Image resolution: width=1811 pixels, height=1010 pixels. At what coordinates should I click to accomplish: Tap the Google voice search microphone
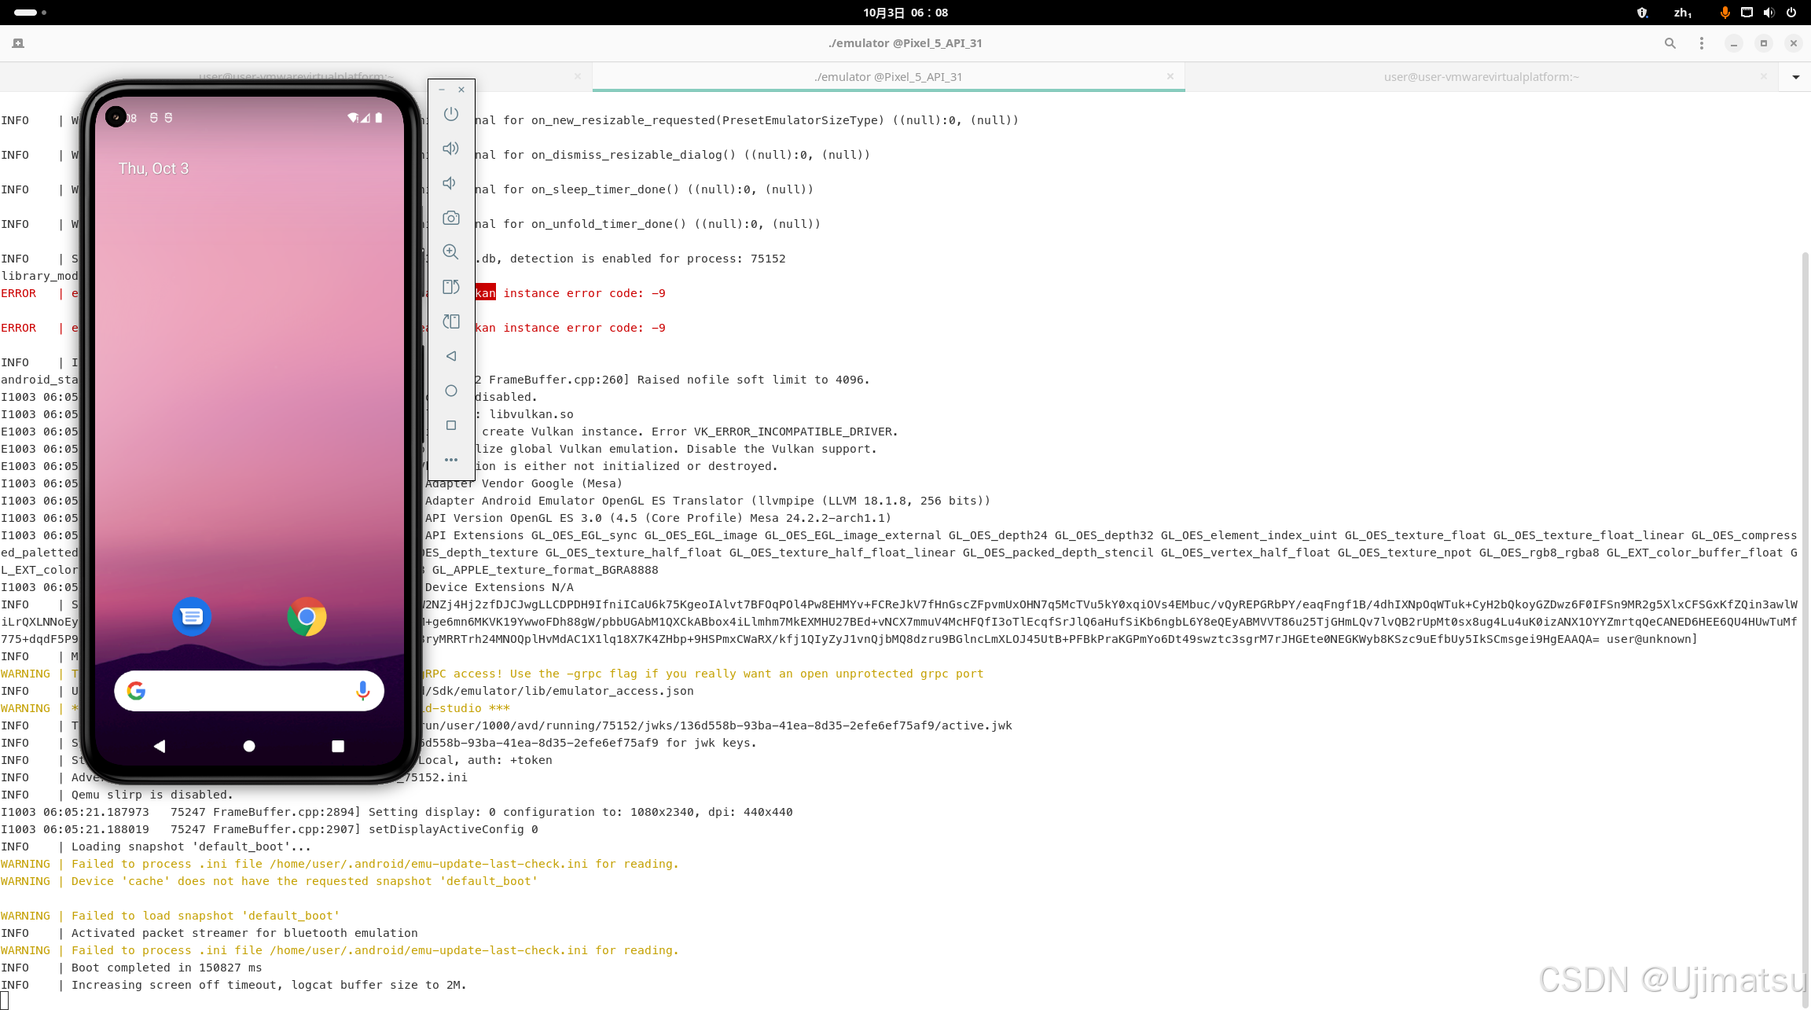pos(362,691)
